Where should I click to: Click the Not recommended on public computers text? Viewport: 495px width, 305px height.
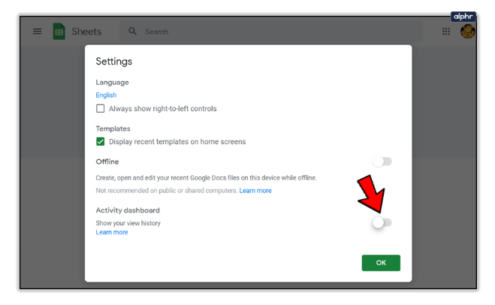pyautogui.click(x=166, y=191)
